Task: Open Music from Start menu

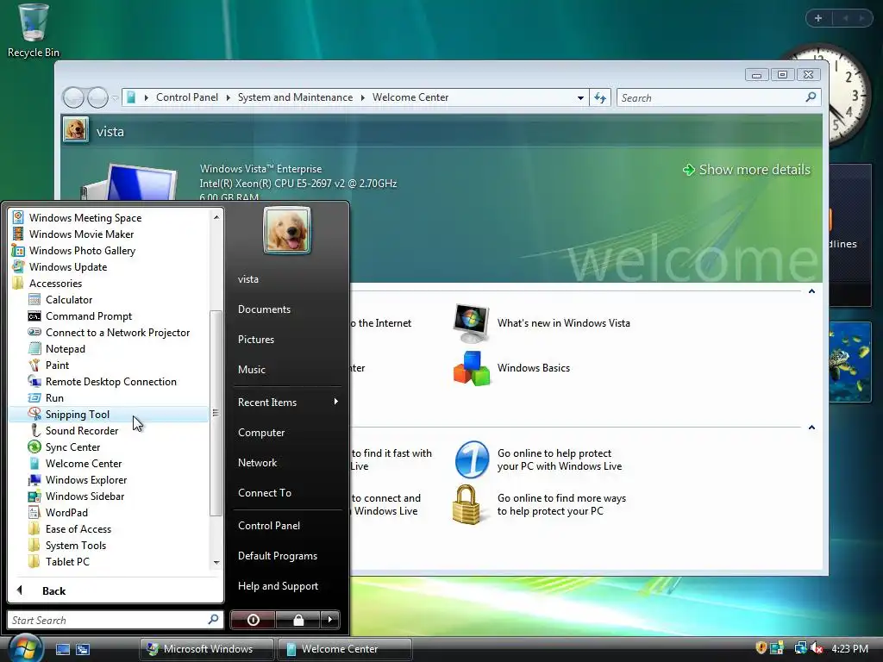Action: pos(252,370)
